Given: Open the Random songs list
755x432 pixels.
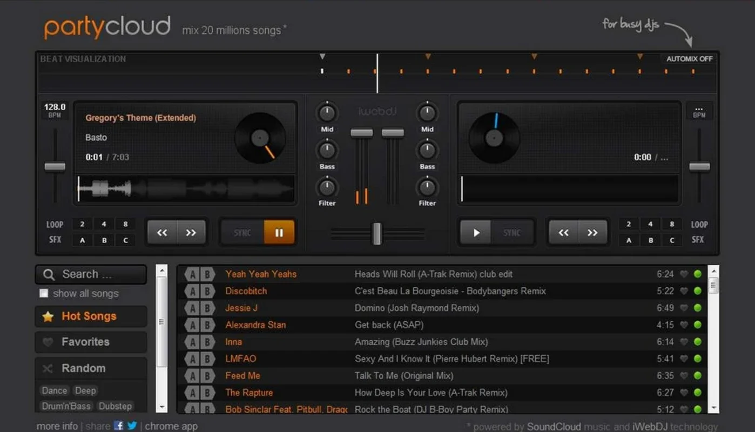Looking at the screenshot, I should point(91,368).
